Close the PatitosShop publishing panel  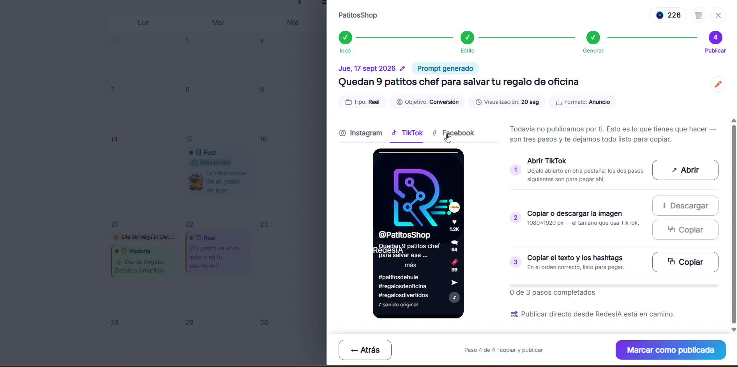click(718, 16)
